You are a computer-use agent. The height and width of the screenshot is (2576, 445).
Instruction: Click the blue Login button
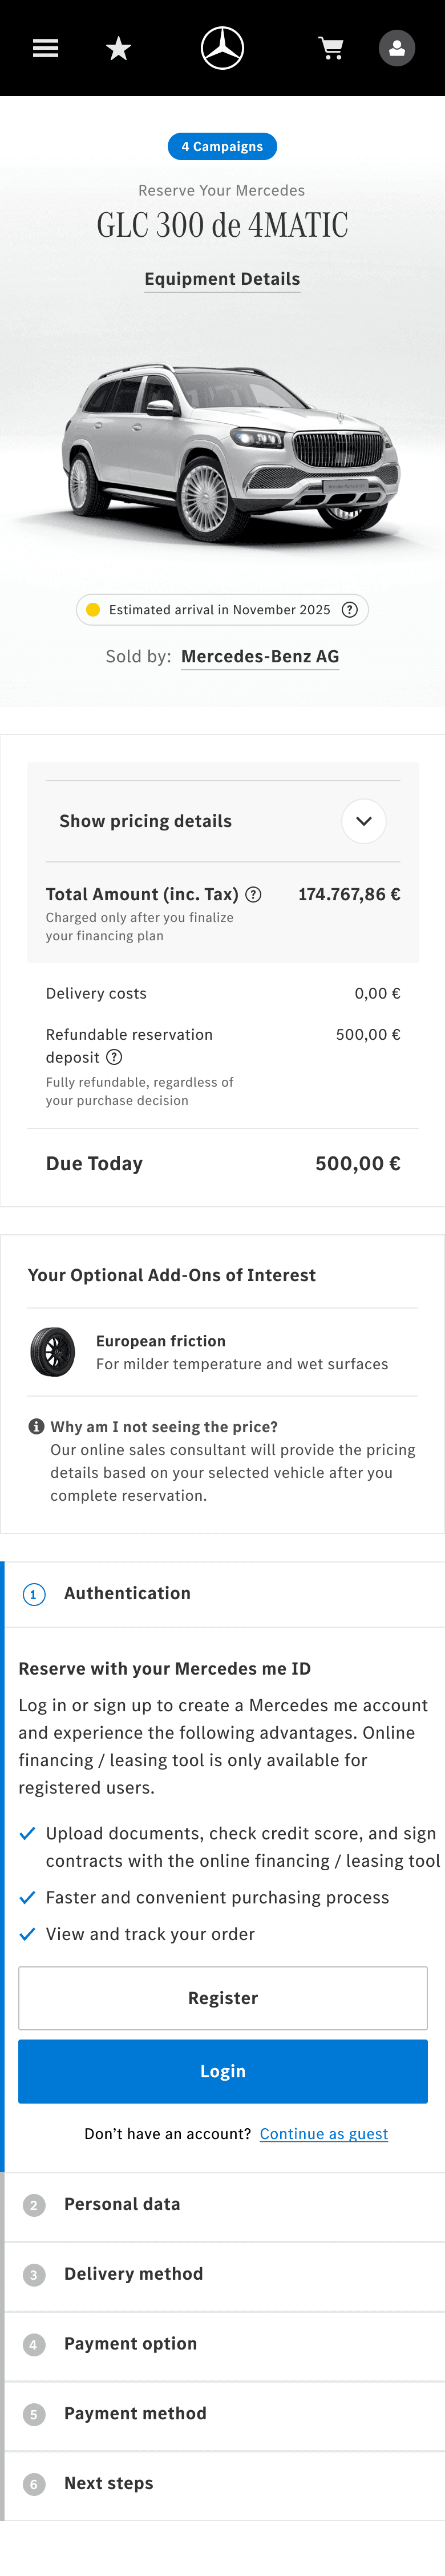pyautogui.click(x=222, y=2072)
